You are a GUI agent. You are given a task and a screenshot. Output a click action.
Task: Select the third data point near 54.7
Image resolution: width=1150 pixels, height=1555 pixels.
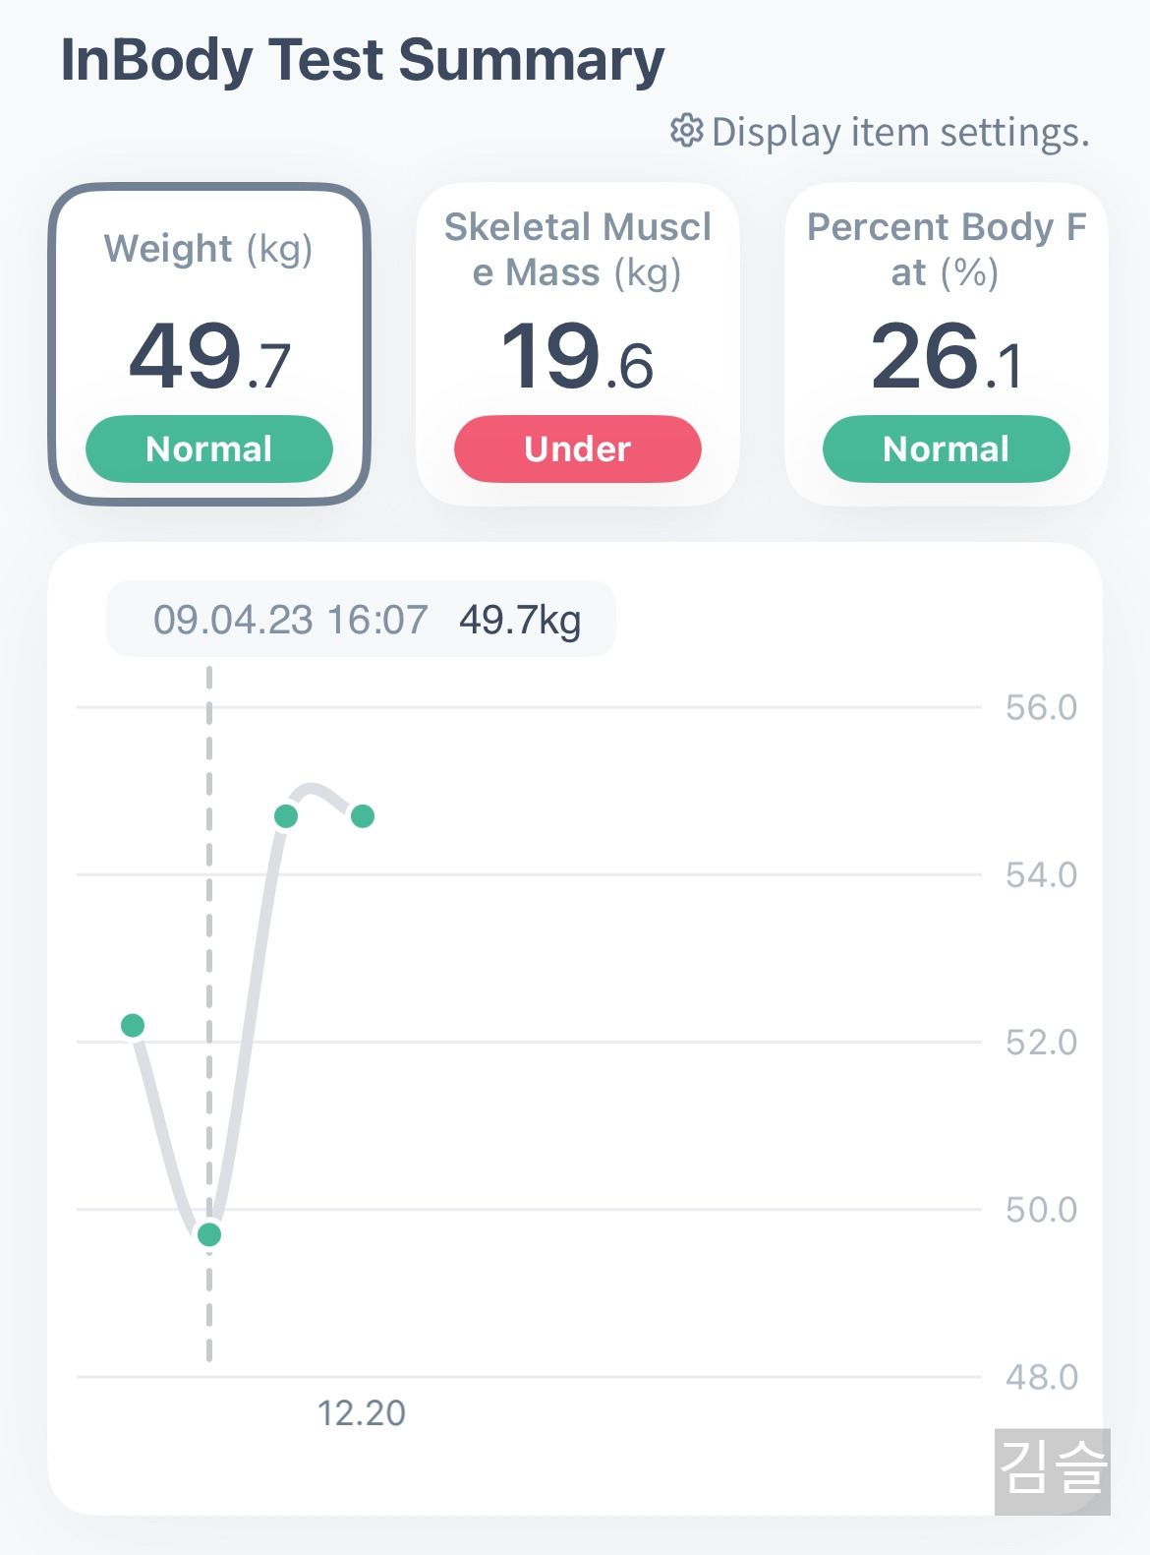click(x=286, y=816)
